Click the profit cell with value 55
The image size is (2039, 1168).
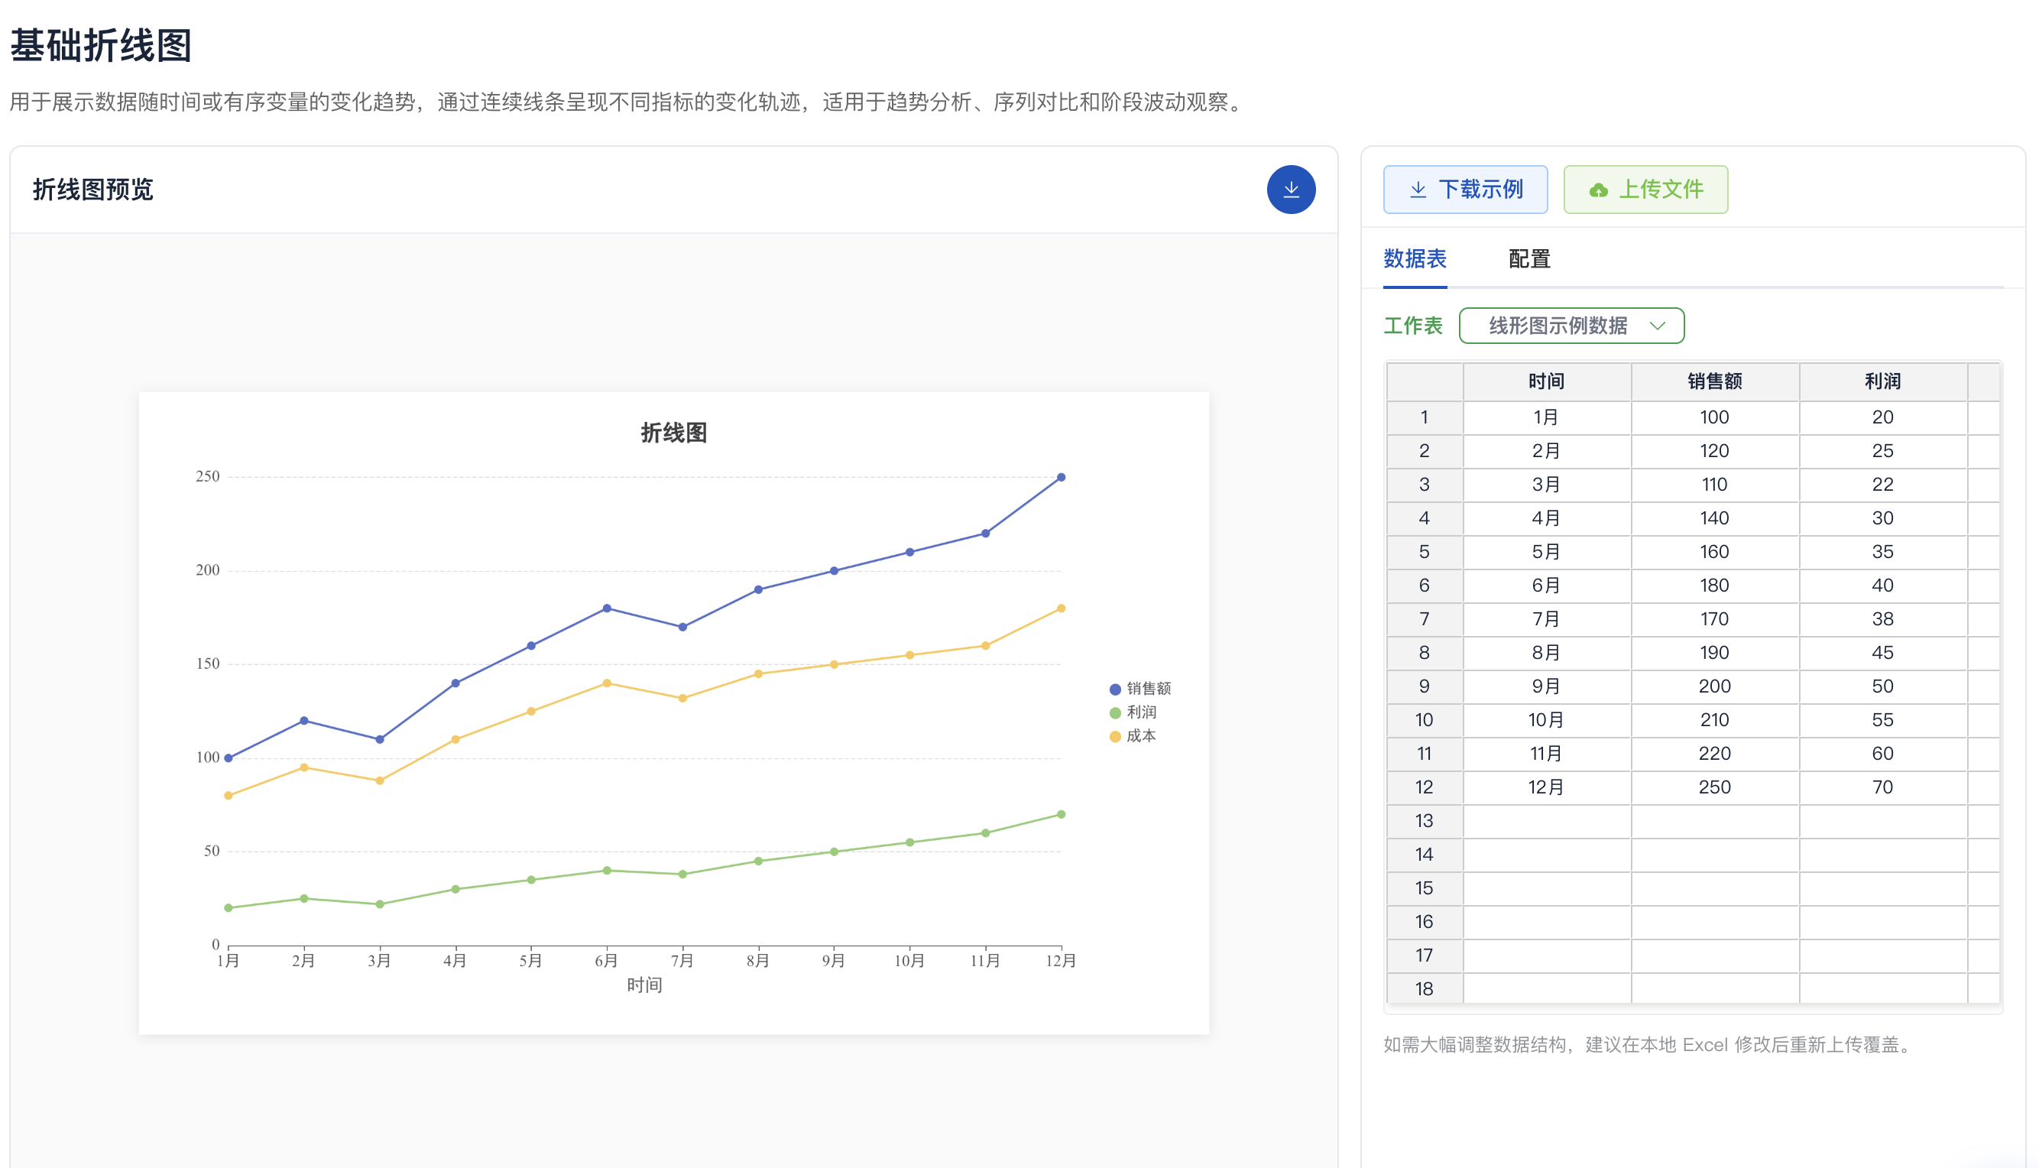click(1882, 719)
